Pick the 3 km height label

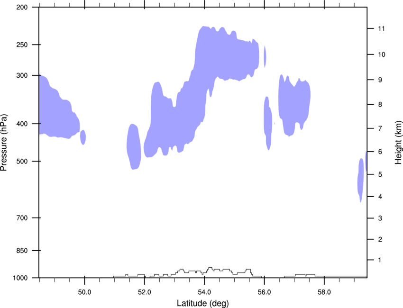(380, 218)
